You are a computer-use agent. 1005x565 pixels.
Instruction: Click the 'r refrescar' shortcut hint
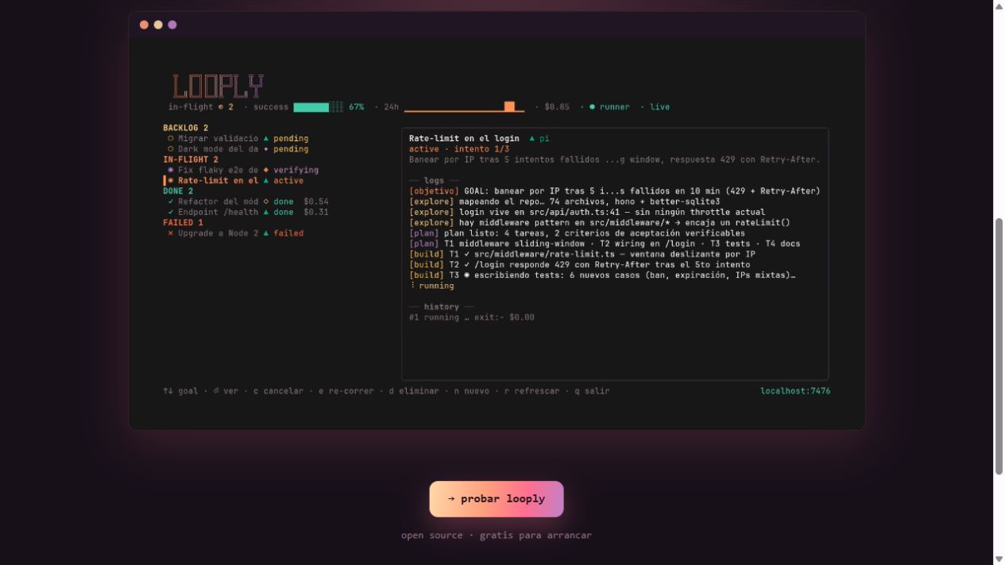[531, 391]
